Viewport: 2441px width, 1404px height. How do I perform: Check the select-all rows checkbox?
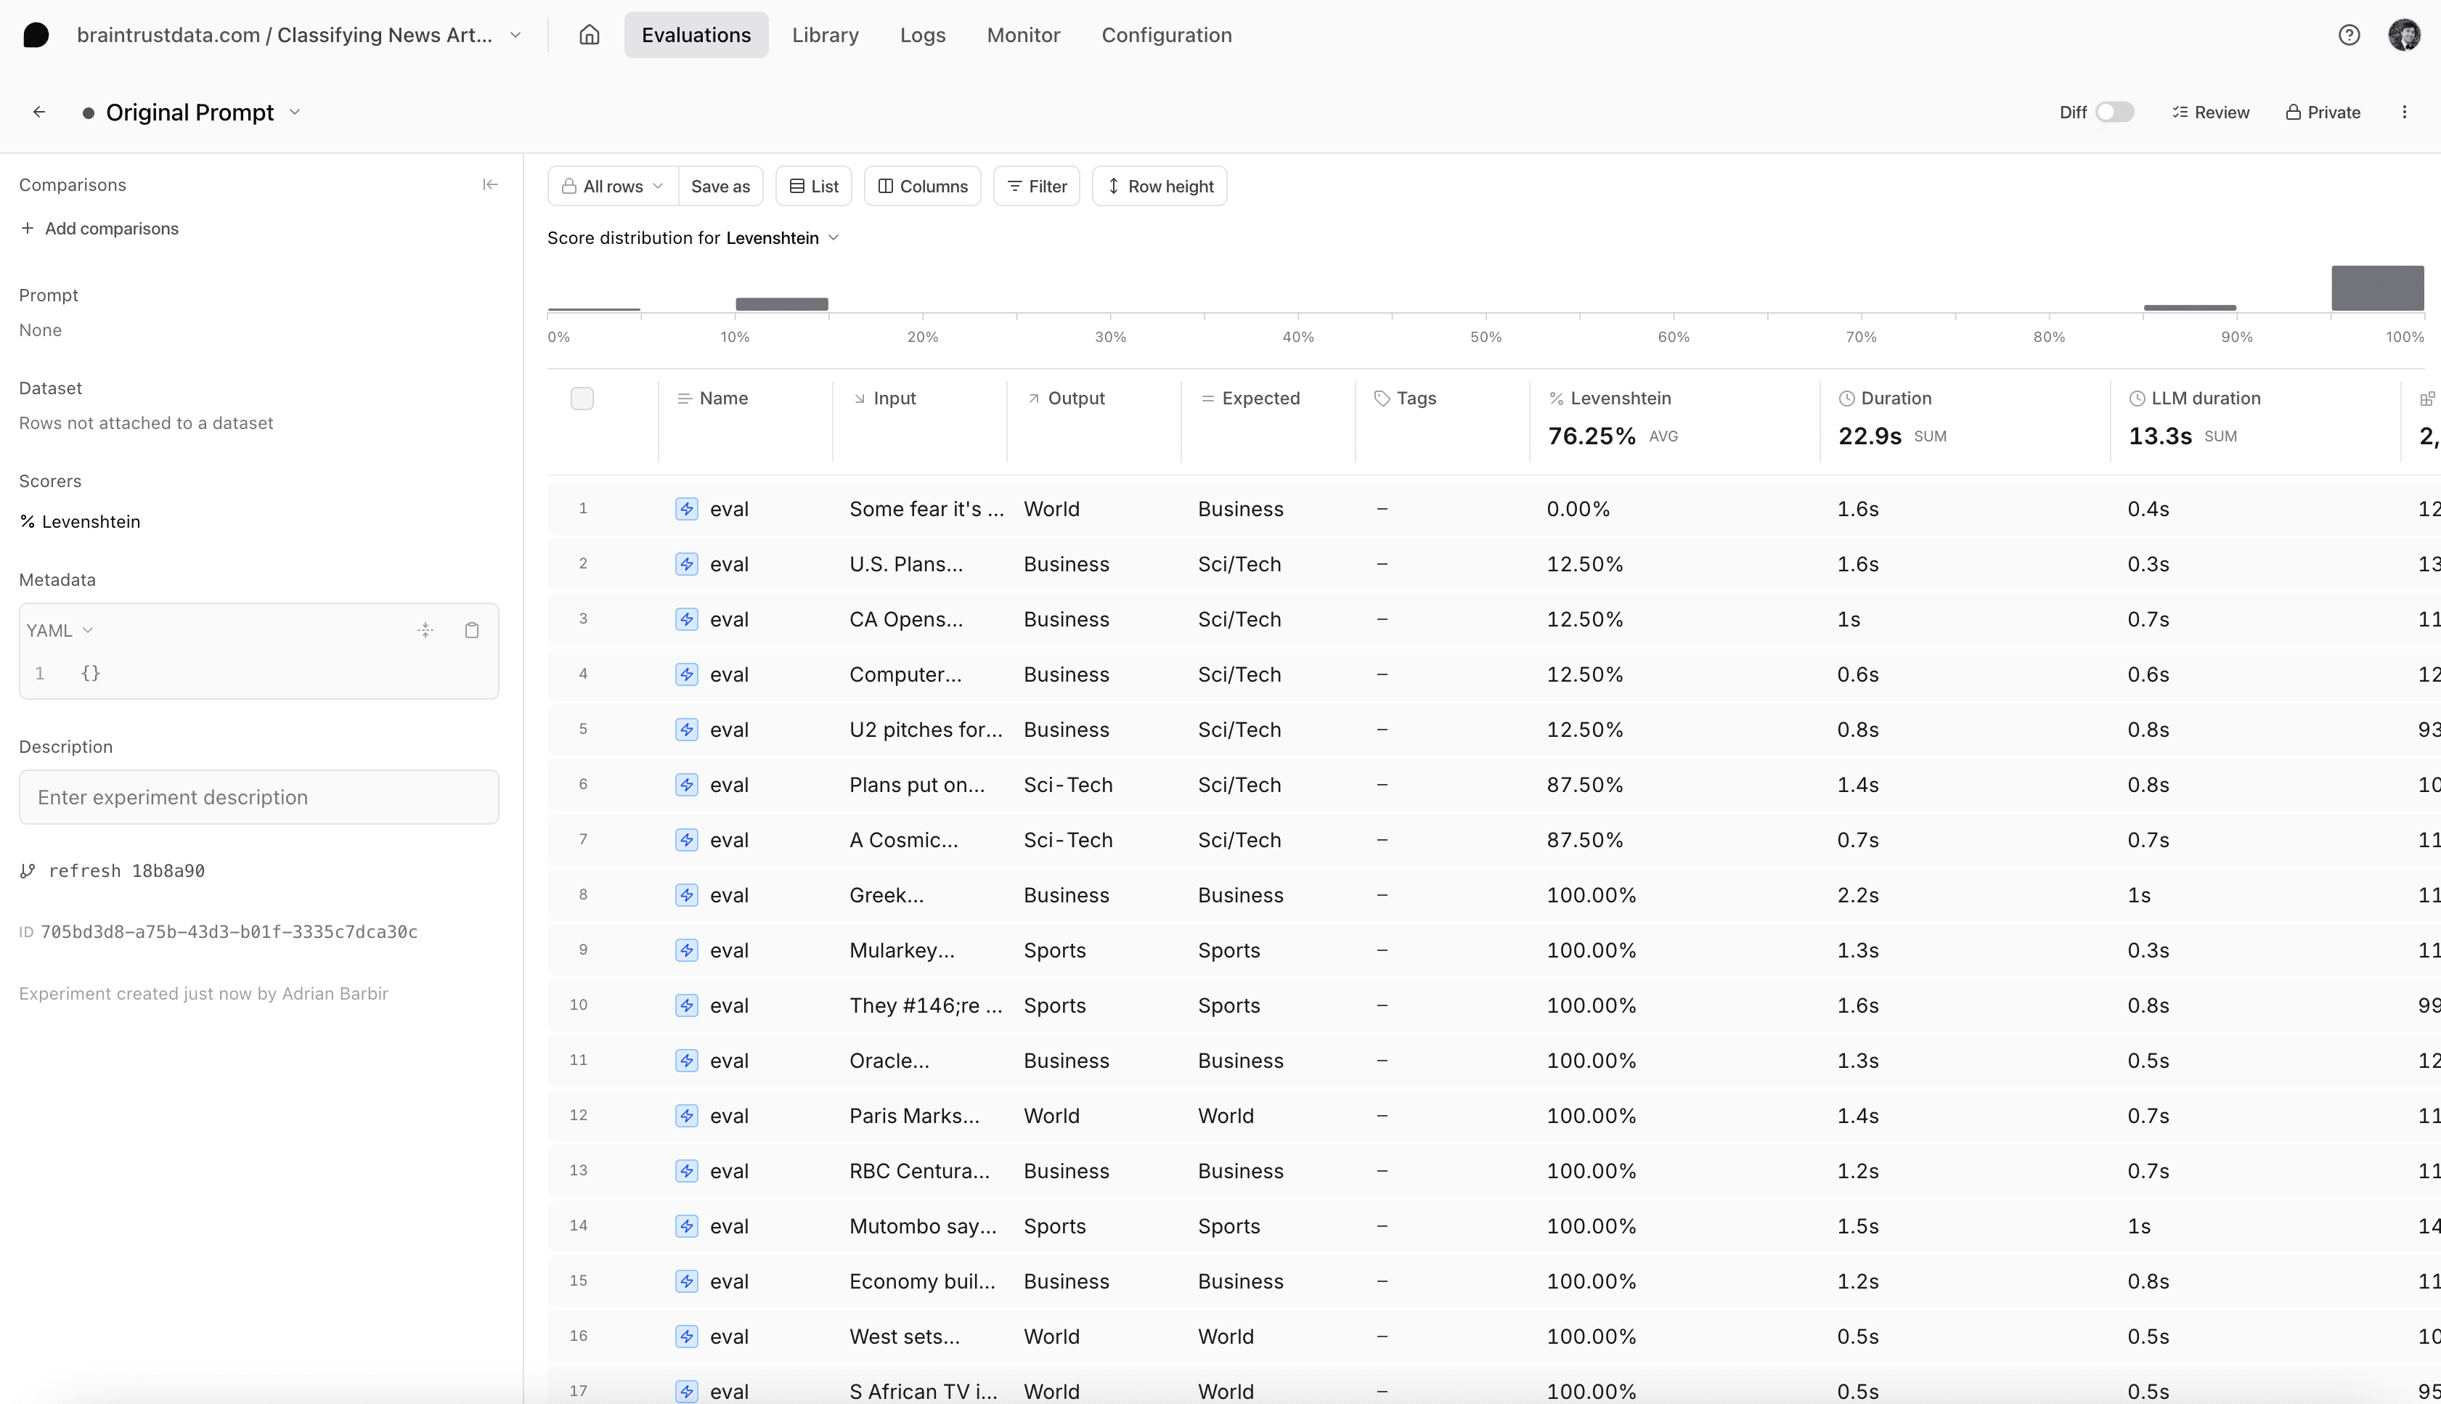(582, 399)
